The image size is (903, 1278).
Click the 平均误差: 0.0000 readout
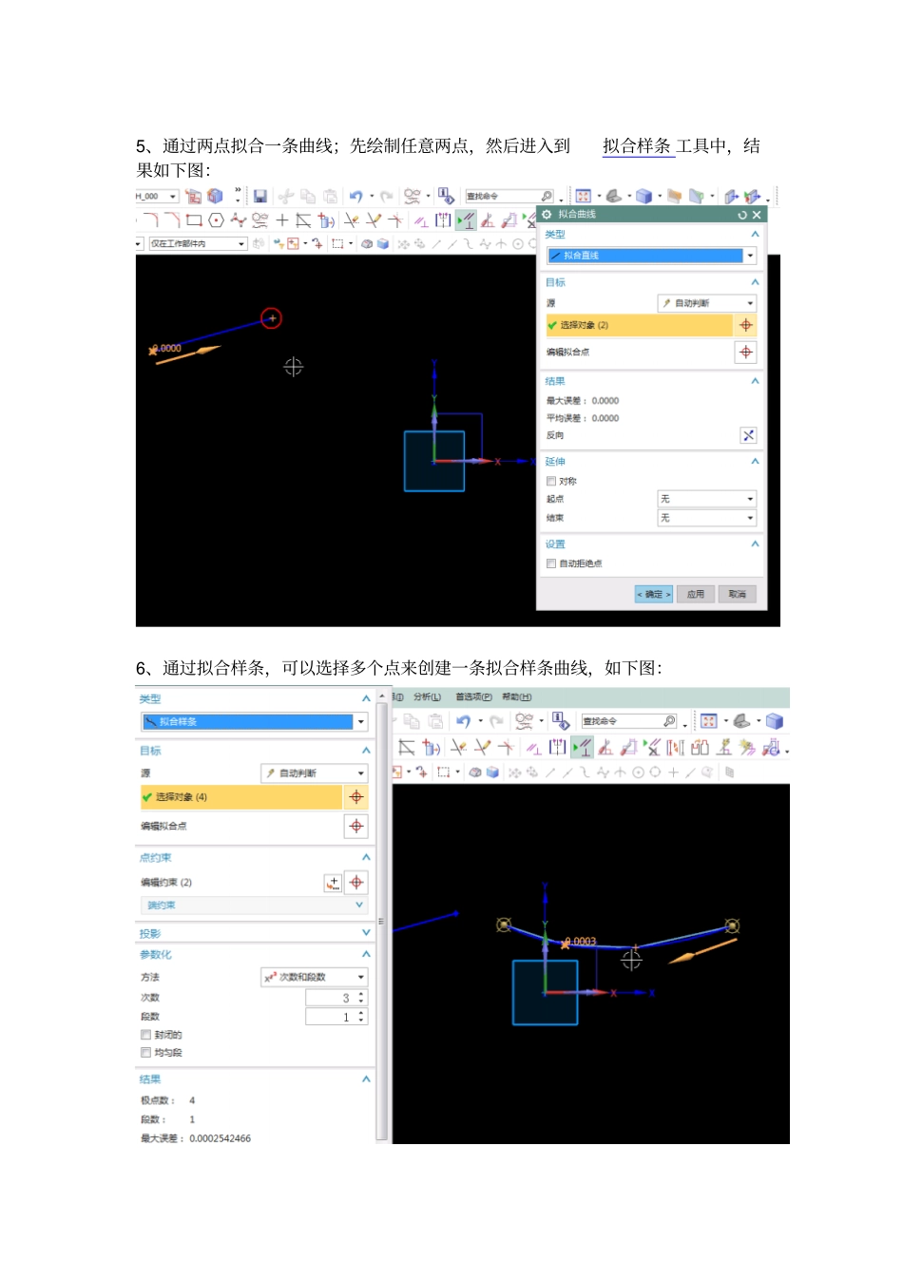(x=582, y=418)
